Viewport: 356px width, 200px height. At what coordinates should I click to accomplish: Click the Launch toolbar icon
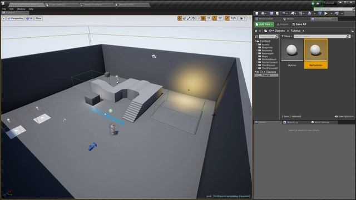point(337,13)
